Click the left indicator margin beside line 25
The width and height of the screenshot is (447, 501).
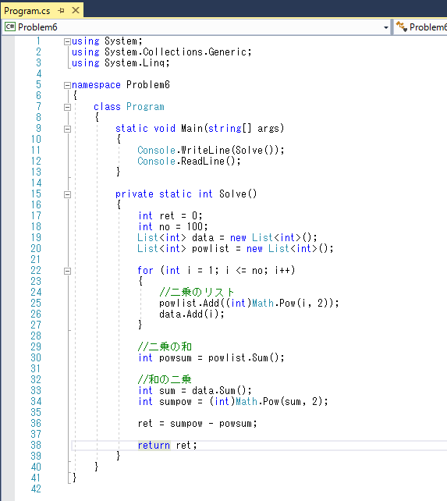(x=8, y=304)
